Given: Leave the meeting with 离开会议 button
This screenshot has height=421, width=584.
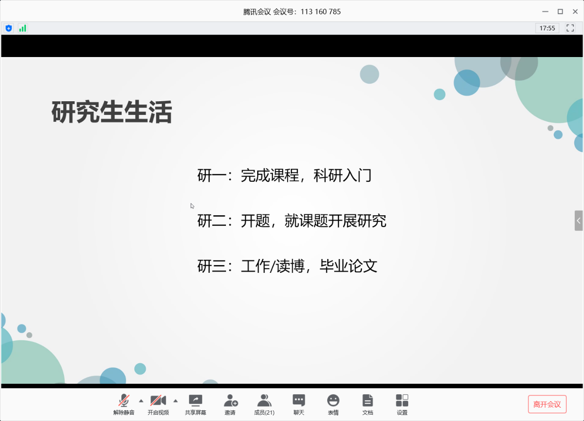Looking at the screenshot, I should 547,404.
